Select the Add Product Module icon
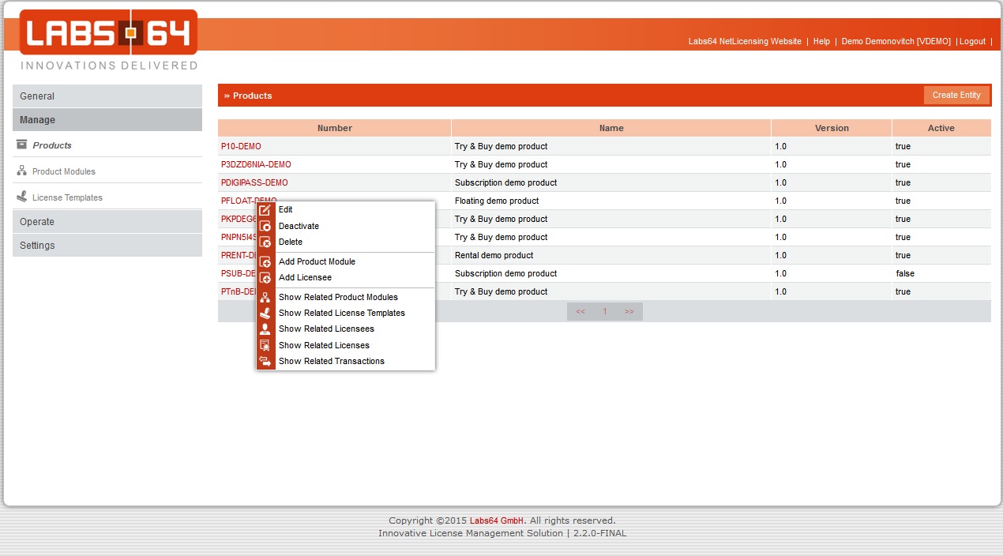Image resolution: width=1003 pixels, height=556 pixels. coord(265,261)
